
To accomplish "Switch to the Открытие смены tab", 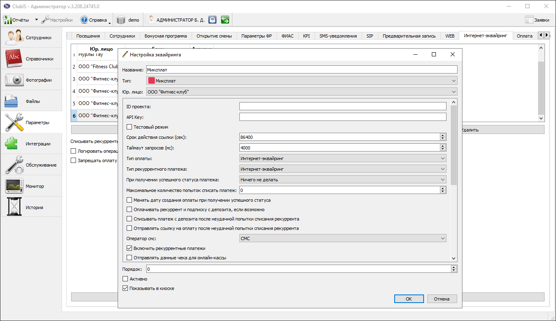I will [x=214, y=36].
